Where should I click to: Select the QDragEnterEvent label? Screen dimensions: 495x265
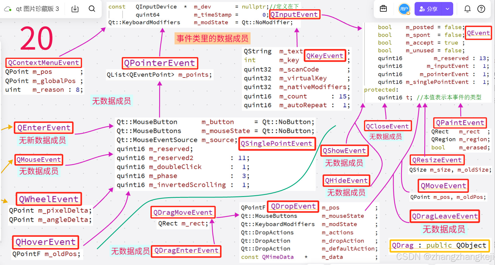click(186, 251)
